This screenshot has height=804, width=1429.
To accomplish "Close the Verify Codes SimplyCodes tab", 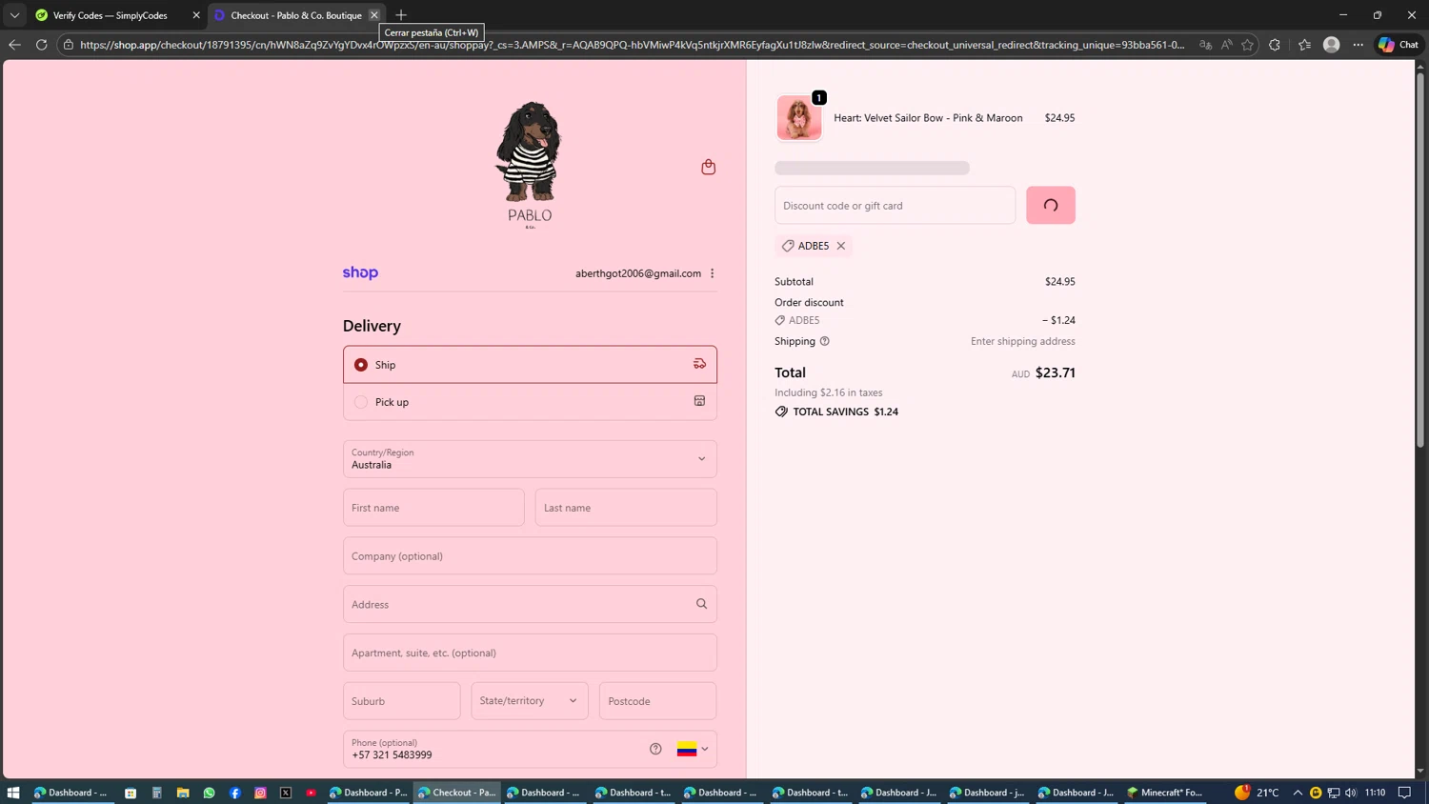I will click(x=196, y=15).
